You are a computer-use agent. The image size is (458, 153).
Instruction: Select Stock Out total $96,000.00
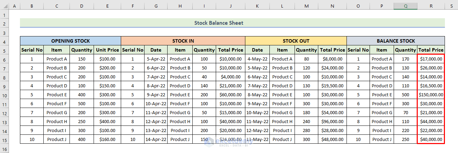332,121
